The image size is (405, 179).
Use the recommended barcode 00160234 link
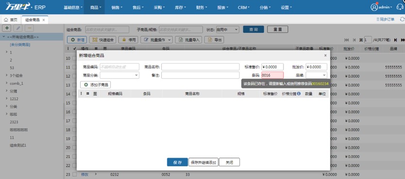320,84
